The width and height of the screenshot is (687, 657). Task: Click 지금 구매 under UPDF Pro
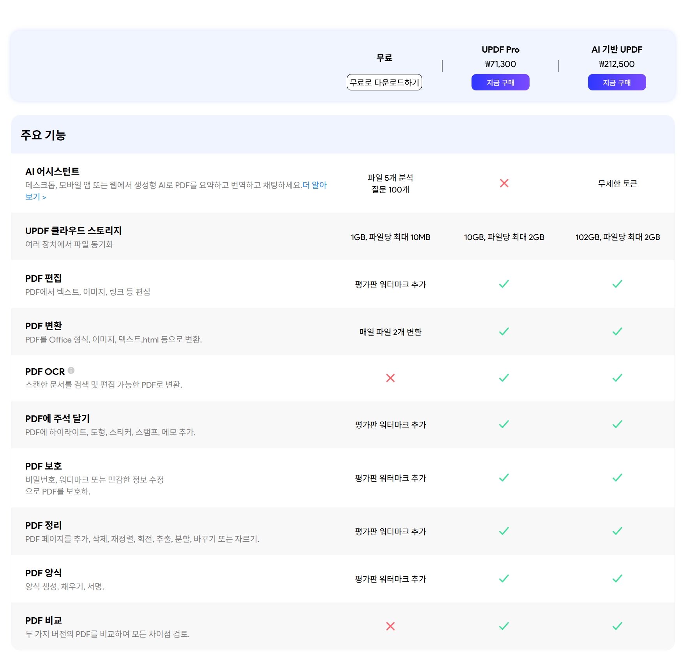[500, 82]
